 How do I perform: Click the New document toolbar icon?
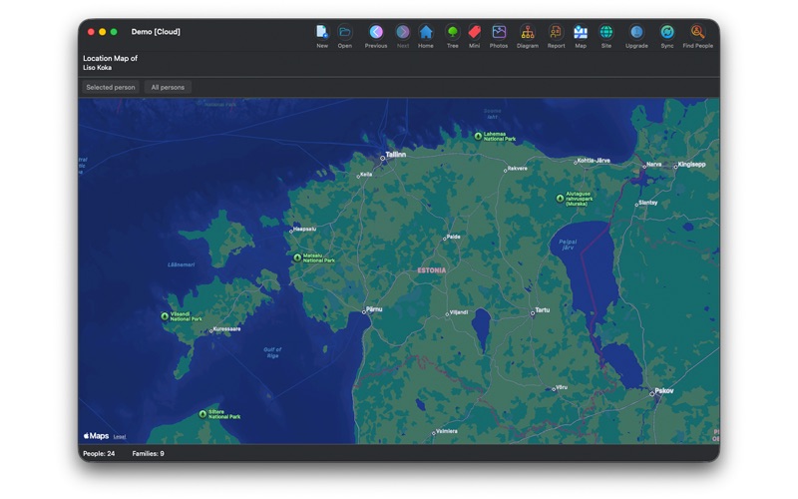[x=321, y=32]
